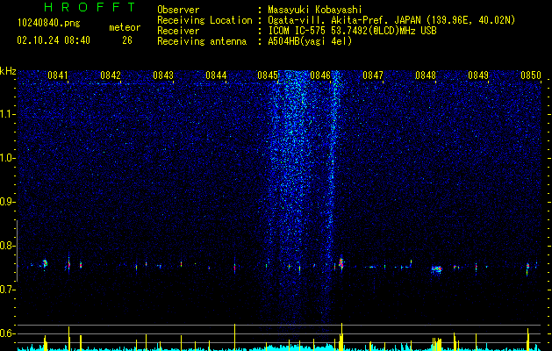Click the 0846 time marker

coord(320,75)
